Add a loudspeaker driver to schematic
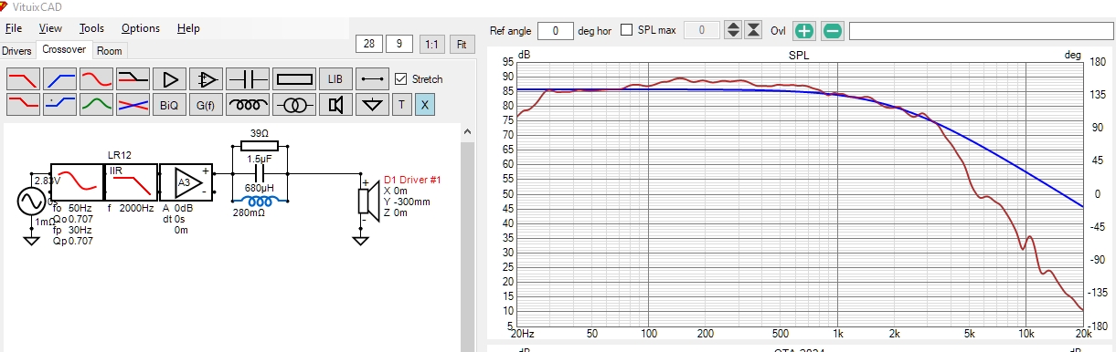1116x352 pixels. pos(335,105)
